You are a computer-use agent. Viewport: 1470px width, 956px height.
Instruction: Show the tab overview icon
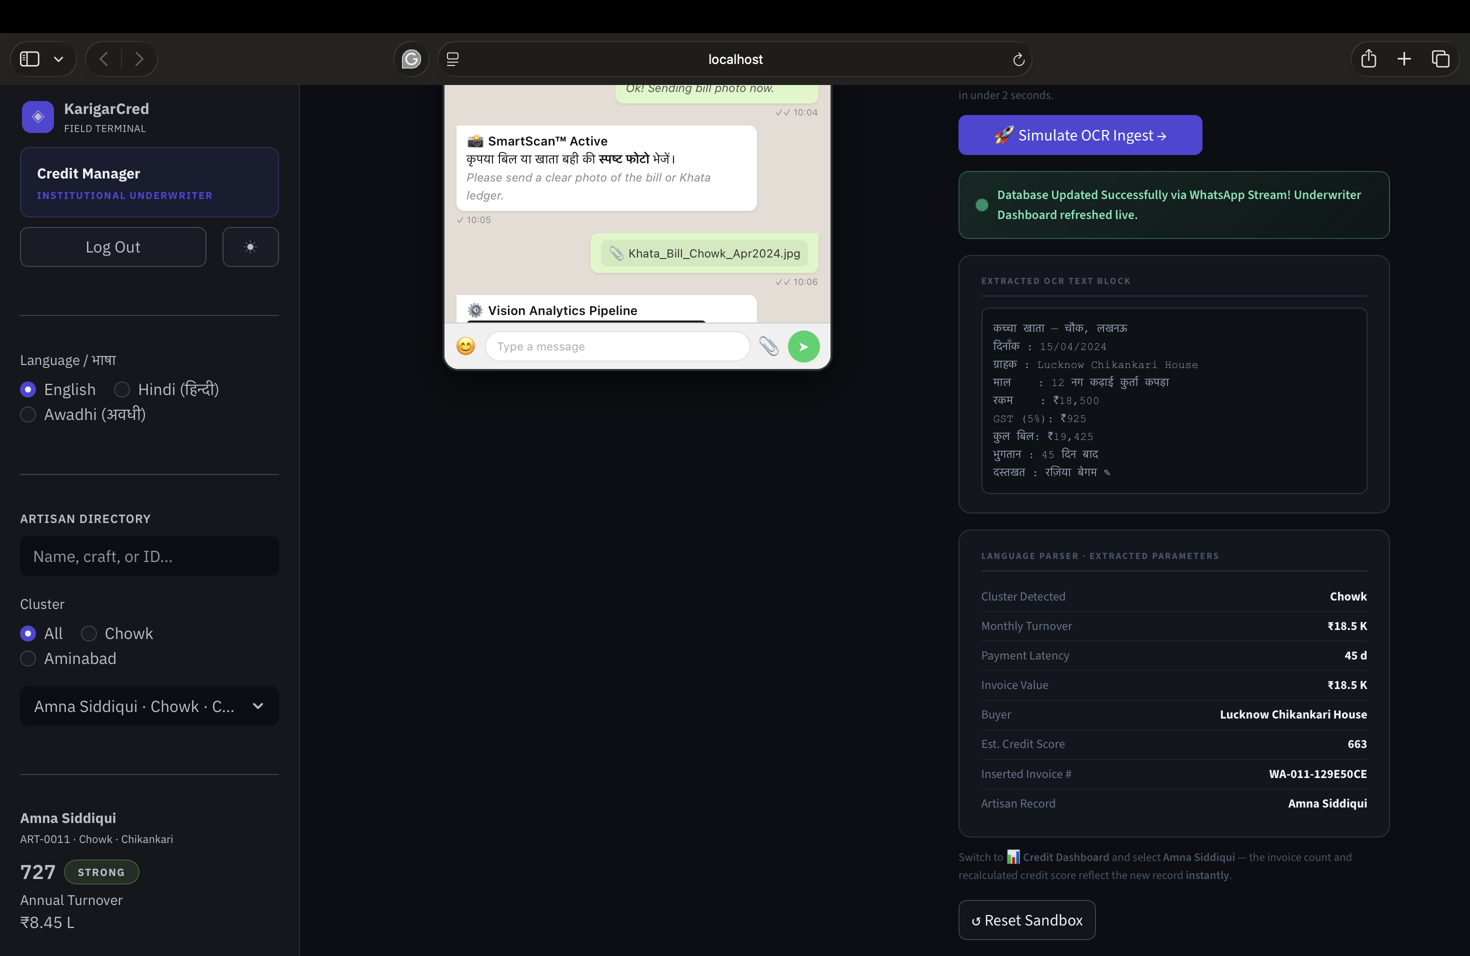click(1440, 58)
